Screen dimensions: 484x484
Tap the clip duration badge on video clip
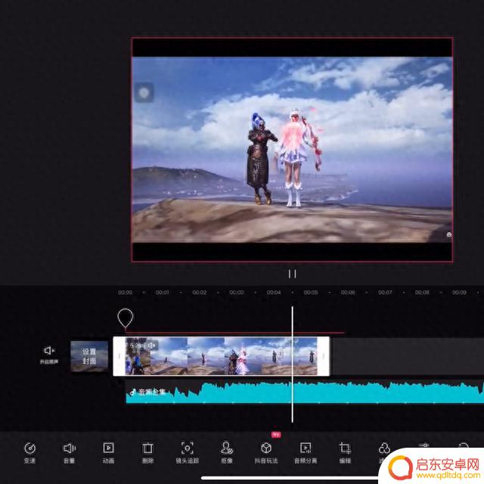click(x=143, y=346)
